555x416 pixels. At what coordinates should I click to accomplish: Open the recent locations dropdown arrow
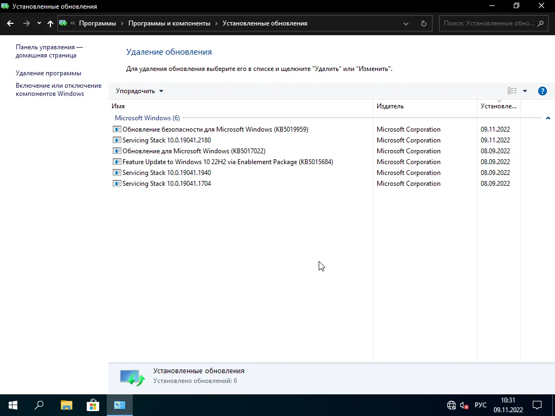coord(39,23)
